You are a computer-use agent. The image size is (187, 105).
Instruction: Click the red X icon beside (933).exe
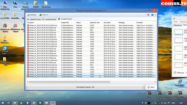pos(28,28)
